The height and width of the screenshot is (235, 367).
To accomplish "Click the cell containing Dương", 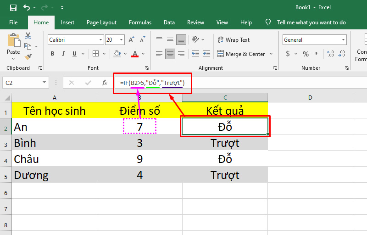I will (x=54, y=175).
